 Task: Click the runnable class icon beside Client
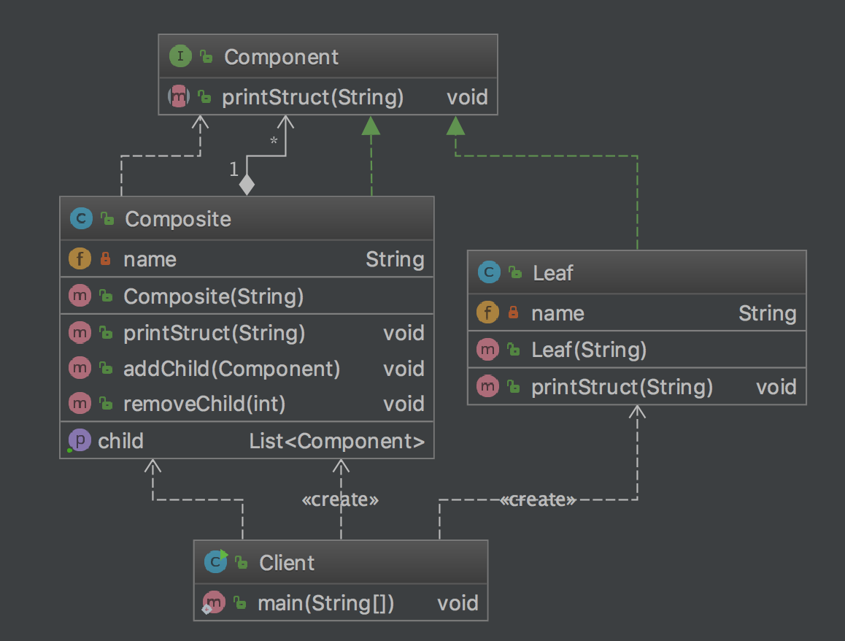[x=215, y=562]
